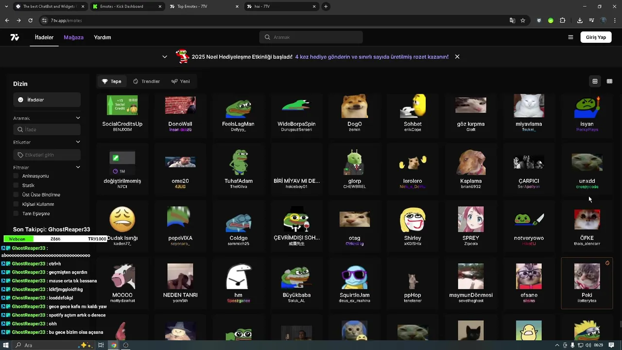Screen dimensions: 622x350
Task: Open the lerolero emote
Action: 413,170
